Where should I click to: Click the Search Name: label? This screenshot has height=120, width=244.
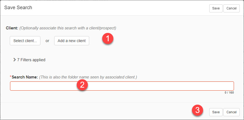[25, 77]
